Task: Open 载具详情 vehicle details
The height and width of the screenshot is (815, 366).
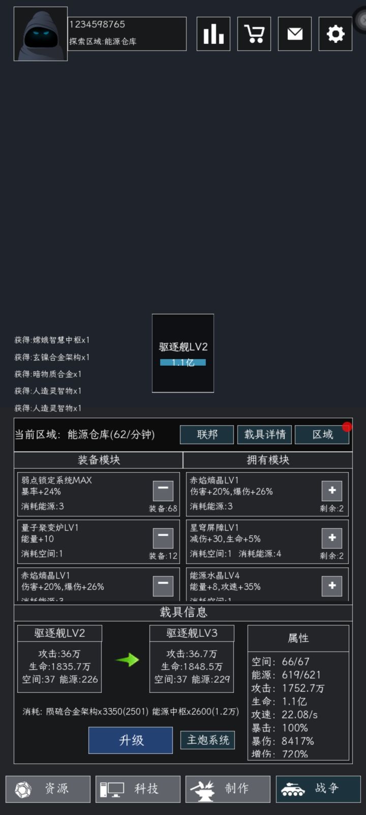Action: click(265, 434)
